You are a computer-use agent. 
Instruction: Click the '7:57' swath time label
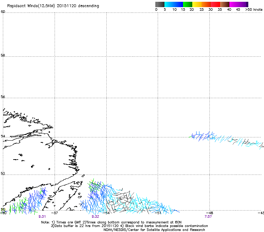click(208, 217)
